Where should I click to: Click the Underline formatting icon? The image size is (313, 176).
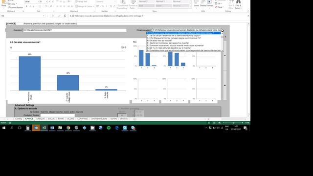point(33,6)
